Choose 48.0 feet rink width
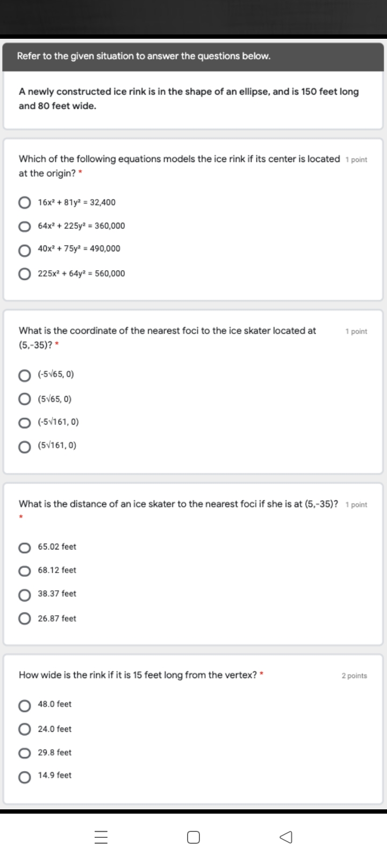The height and width of the screenshot is (861, 387). tap(25, 705)
